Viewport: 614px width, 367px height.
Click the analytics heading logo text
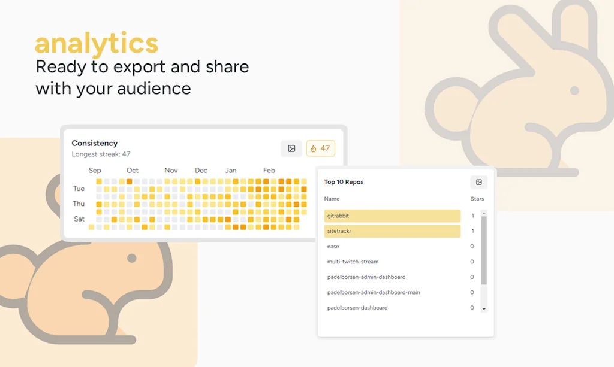97,43
